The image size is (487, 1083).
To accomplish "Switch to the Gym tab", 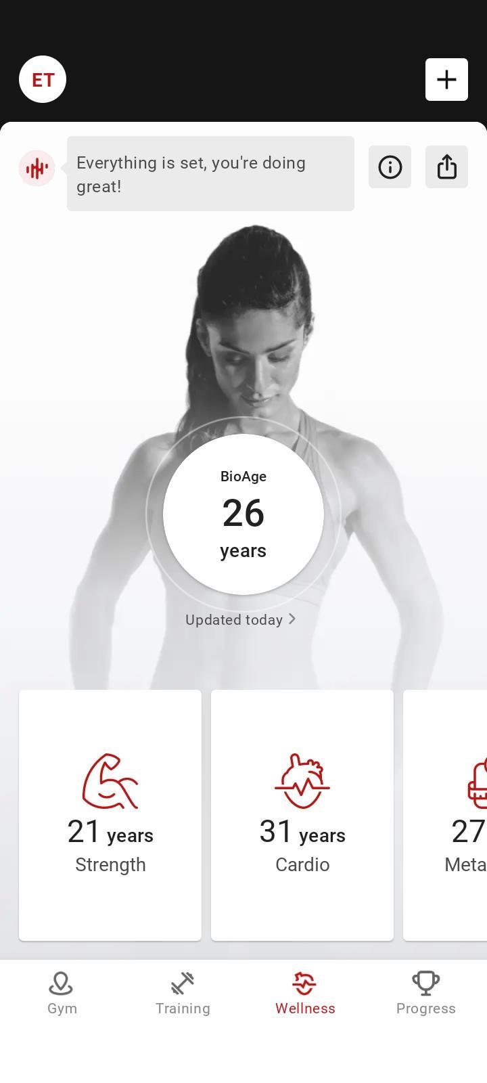I will point(62,994).
